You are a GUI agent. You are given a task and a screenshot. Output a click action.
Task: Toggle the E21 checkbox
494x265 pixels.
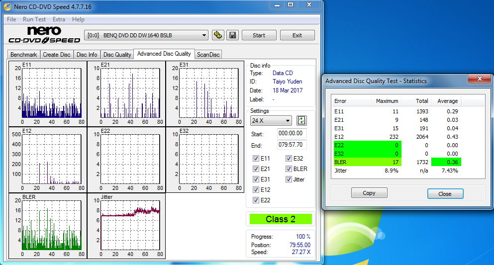pos(256,169)
